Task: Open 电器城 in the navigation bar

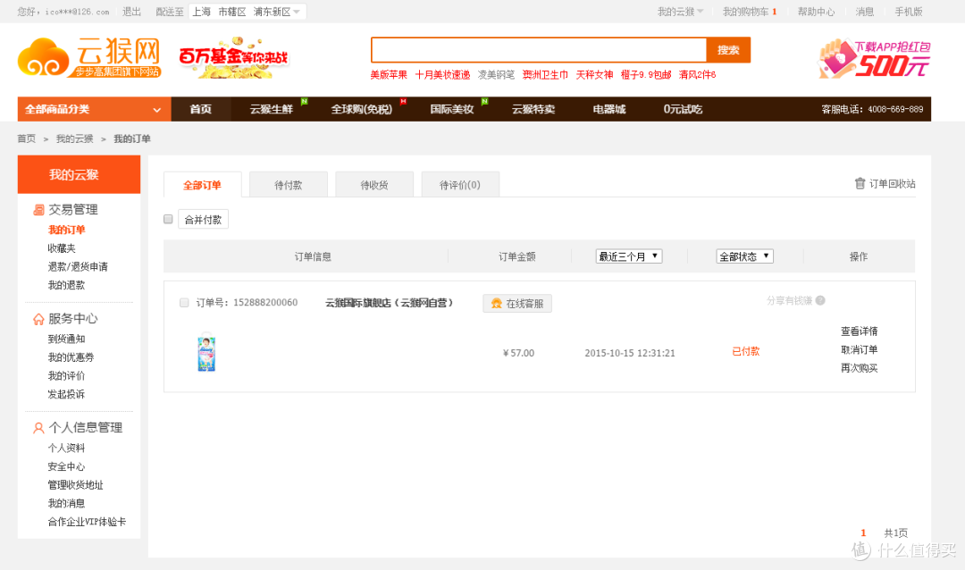Action: (609, 109)
